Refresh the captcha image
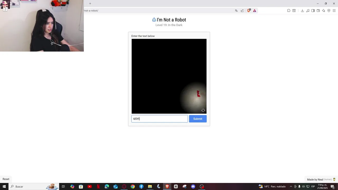The width and height of the screenshot is (338, 190). tap(203, 110)
